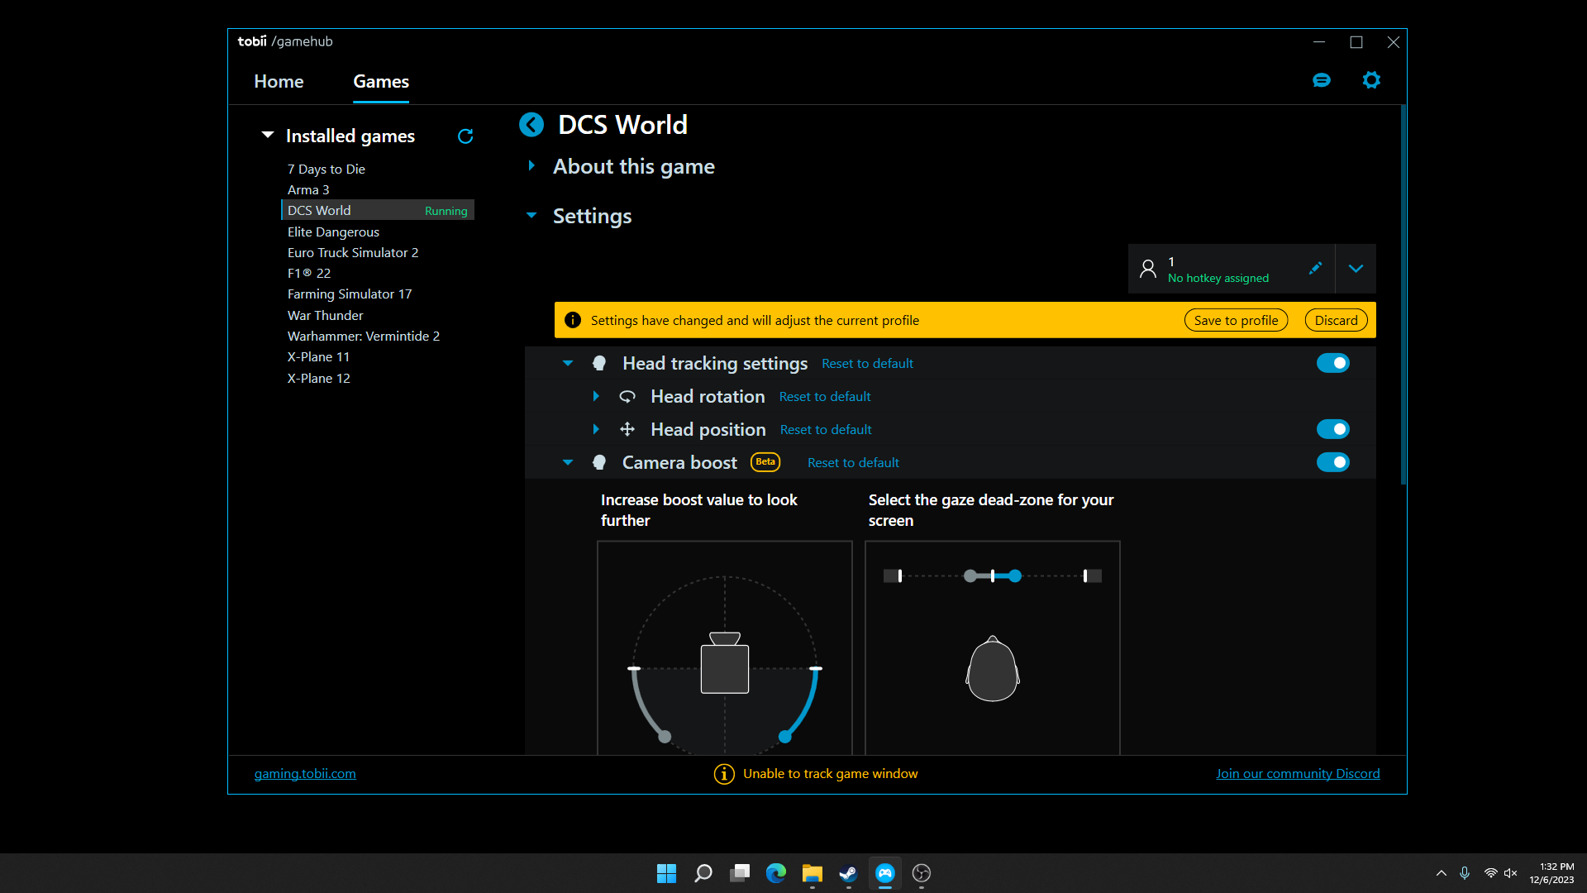Launch Microsoft Edge from taskbar
The image size is (1587, 893).
pos(776,873)
